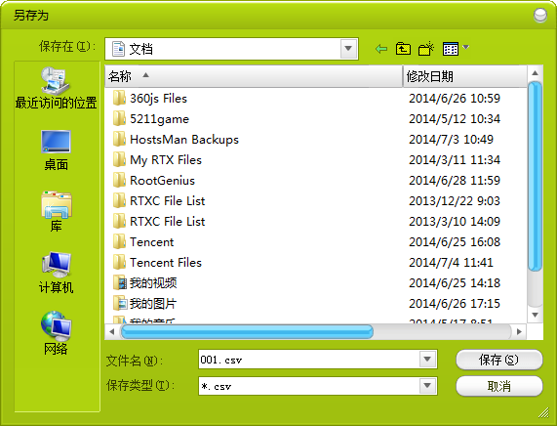The width and height of the screenshot is (557, 426).
Task: Select the My RTX Files name
Action: click(166, 160)
